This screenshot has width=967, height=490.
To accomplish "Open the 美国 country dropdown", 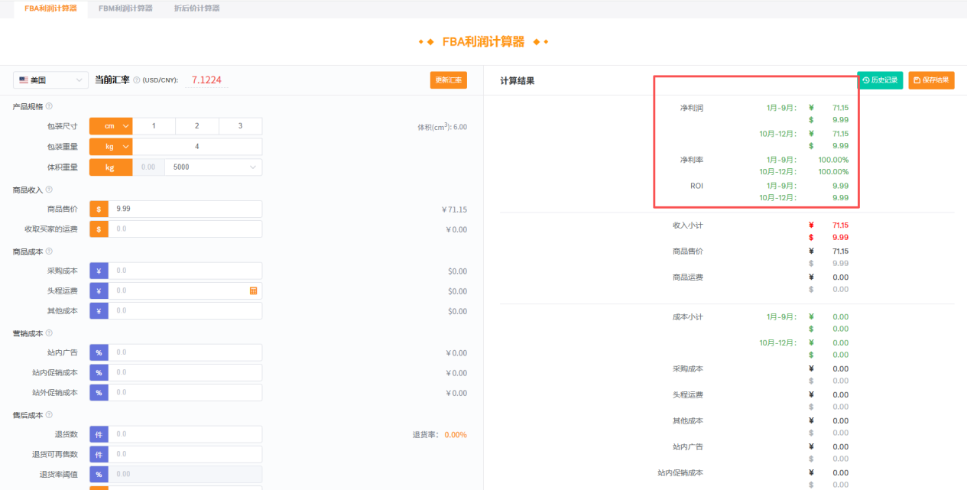I will click(51, 80).
